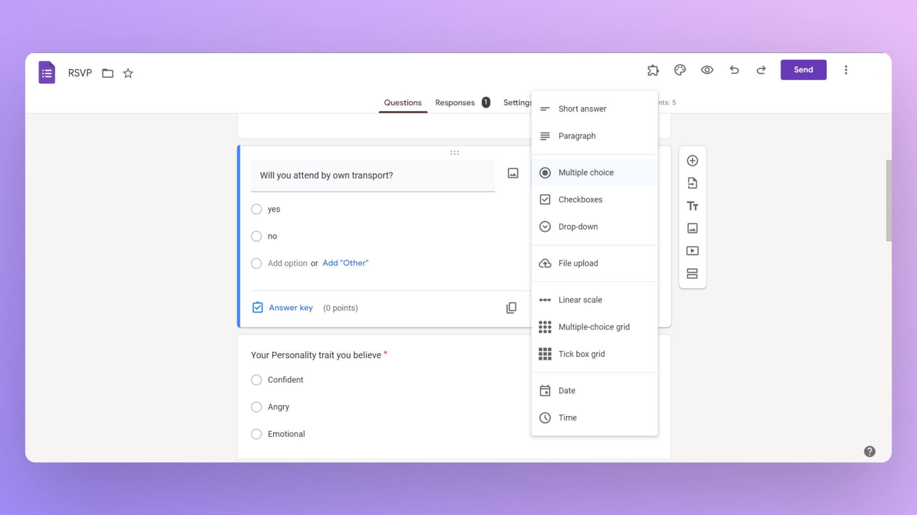This screenshot has width=917, height=515.
Task: Click the Add "Other" link
Action: tap(345, 263)
